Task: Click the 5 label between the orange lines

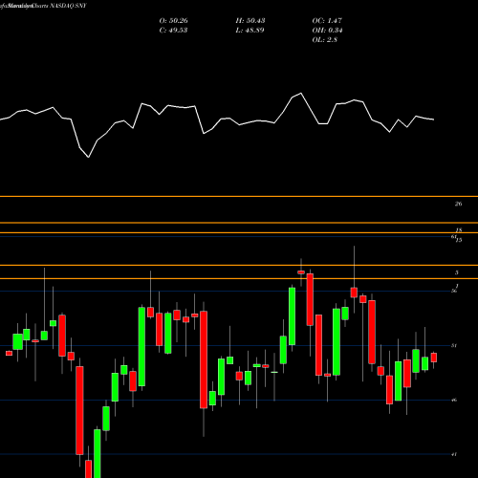Action: tap(457, 272)
